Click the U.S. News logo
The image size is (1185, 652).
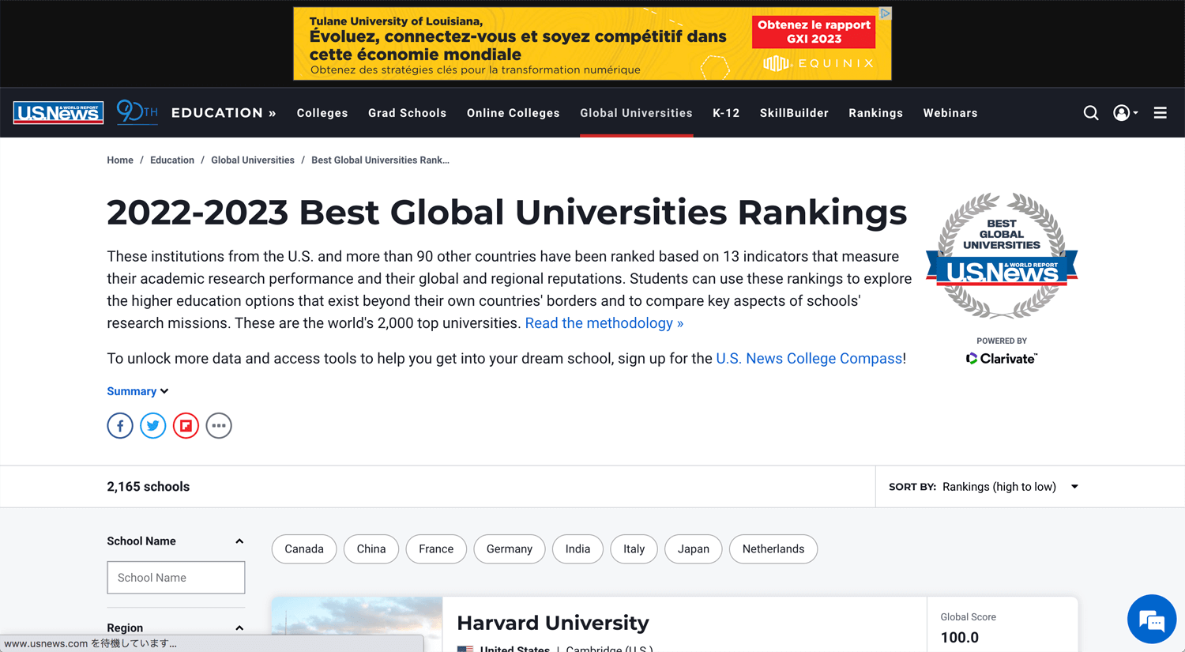tap(58, 113)
